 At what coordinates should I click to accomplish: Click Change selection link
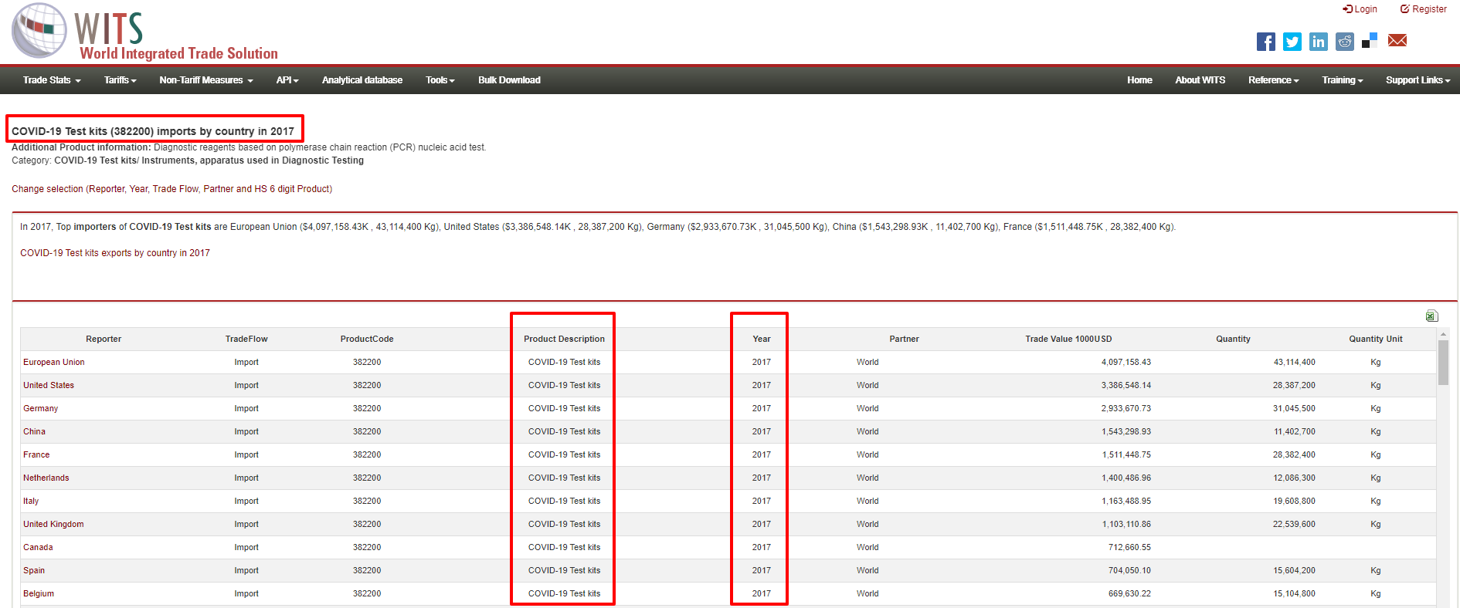[171, 189]
